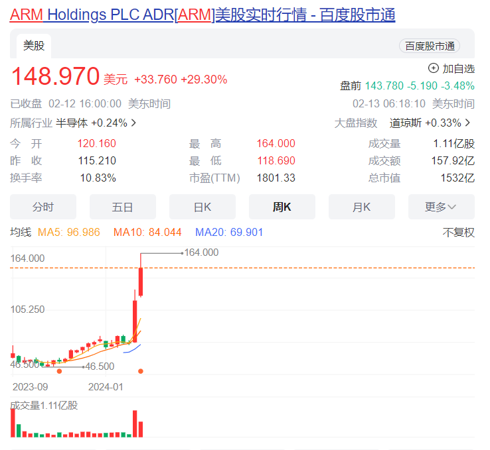Screen dimensions: 490x450
Task: Click the 105.250 price axis label
Action: point(27,309)
